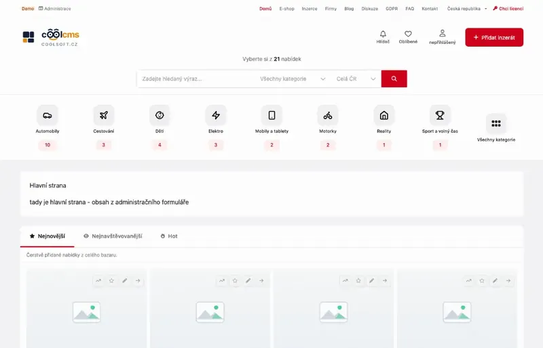Open the E-shop menu item
543x348 pixels.
tap(286, 9)
